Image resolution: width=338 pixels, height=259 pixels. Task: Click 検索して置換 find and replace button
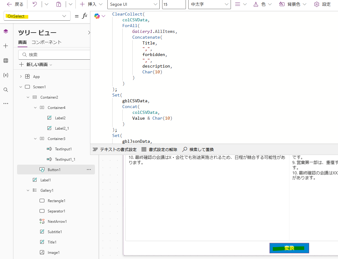[x=198, y=149]
